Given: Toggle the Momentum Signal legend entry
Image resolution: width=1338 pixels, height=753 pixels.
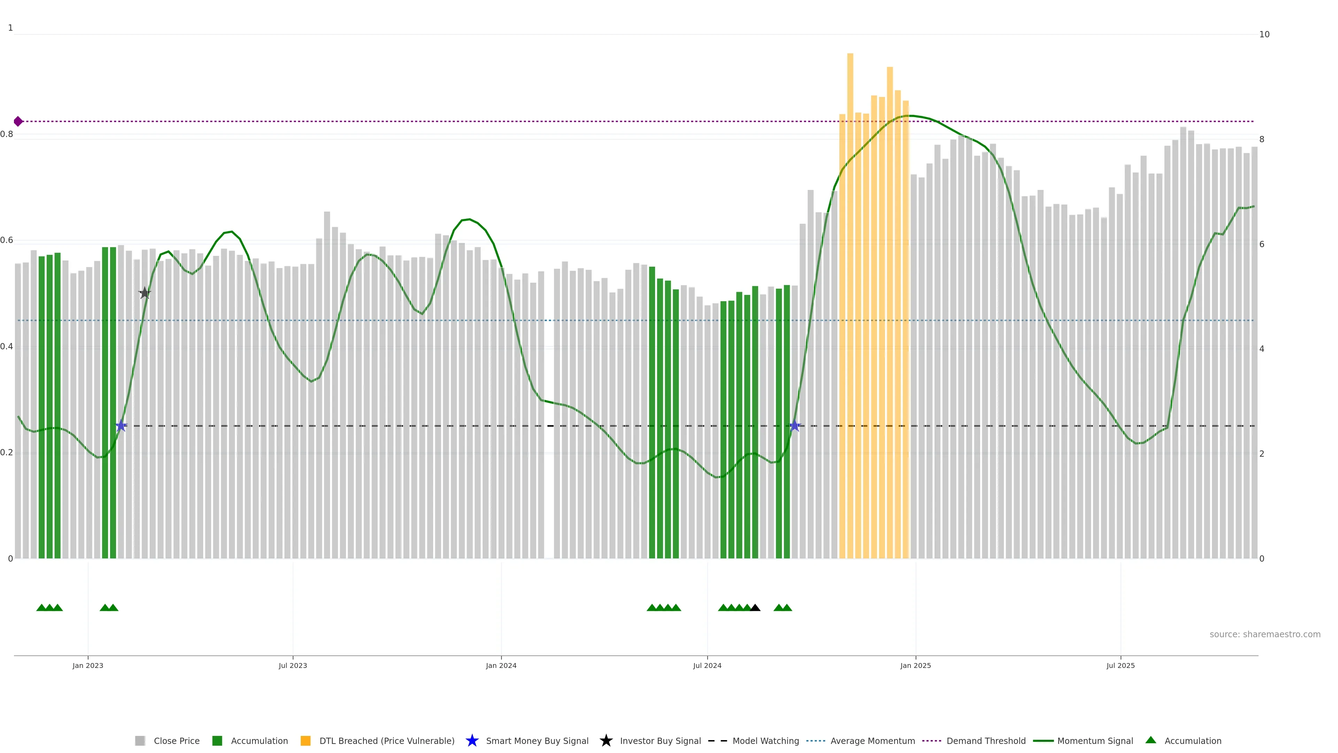Looking at the screenshot, I should pyautogui.click(x=1095, y=741).
